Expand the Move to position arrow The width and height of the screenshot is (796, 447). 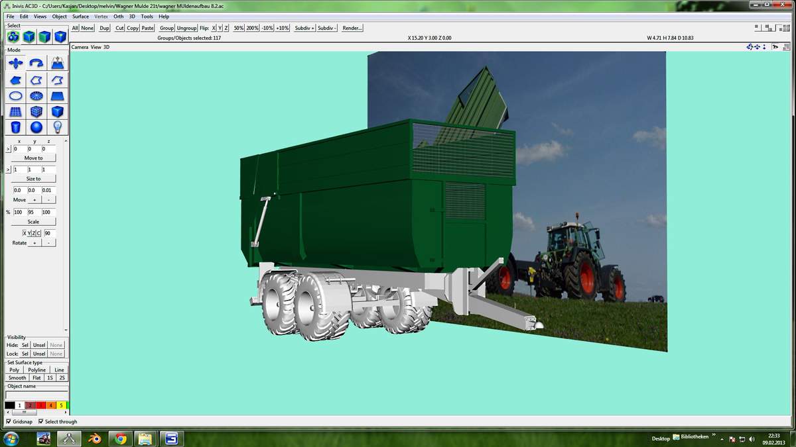coord(8,149)
